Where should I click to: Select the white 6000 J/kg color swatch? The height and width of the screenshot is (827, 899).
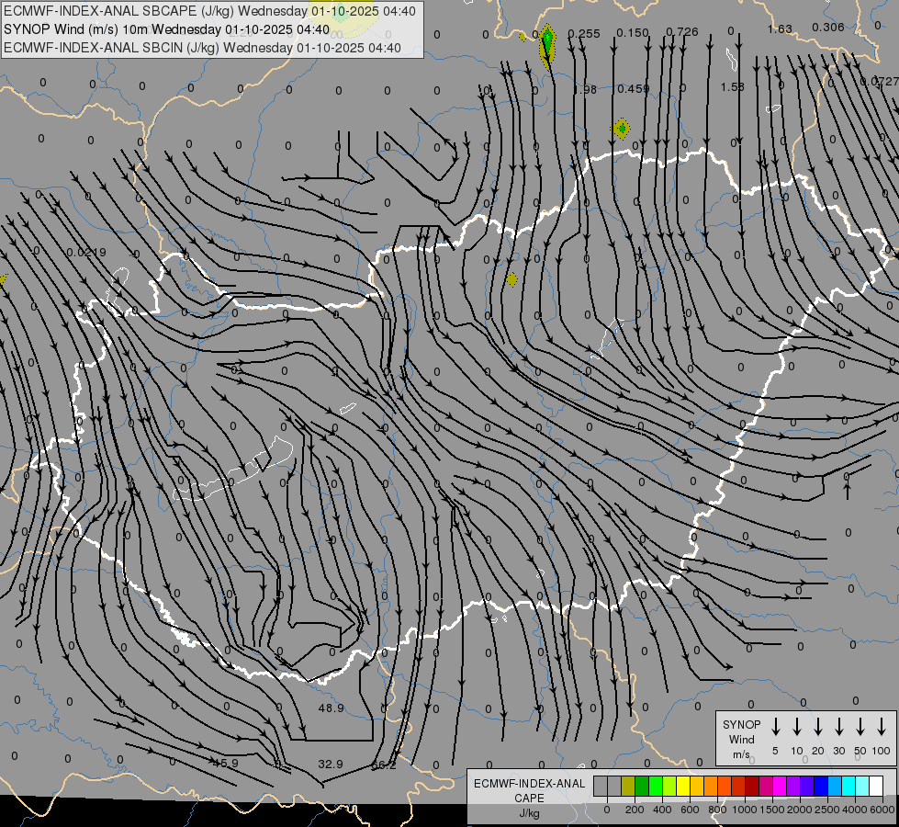pos(876,787)
